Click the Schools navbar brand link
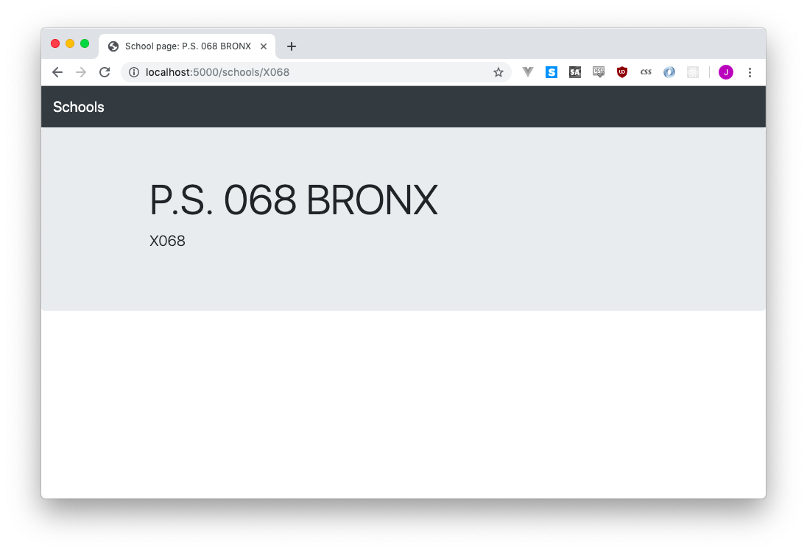The width and height of the screenshot is (807, 553). 78,107
